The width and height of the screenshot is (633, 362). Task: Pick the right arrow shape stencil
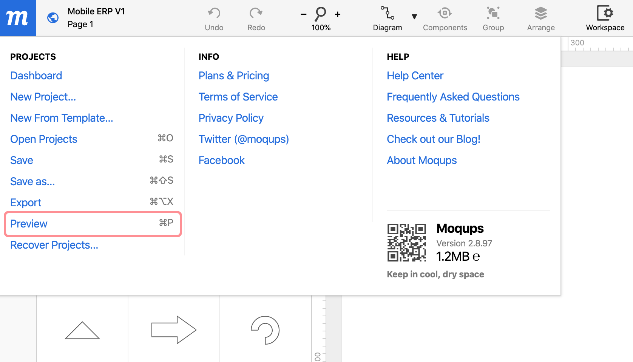(x=174, y=330)
